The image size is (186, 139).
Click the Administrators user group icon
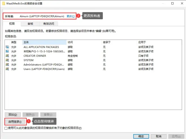point(7,64)
